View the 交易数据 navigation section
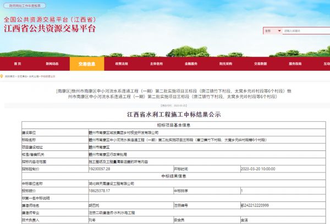 point(260,64)
